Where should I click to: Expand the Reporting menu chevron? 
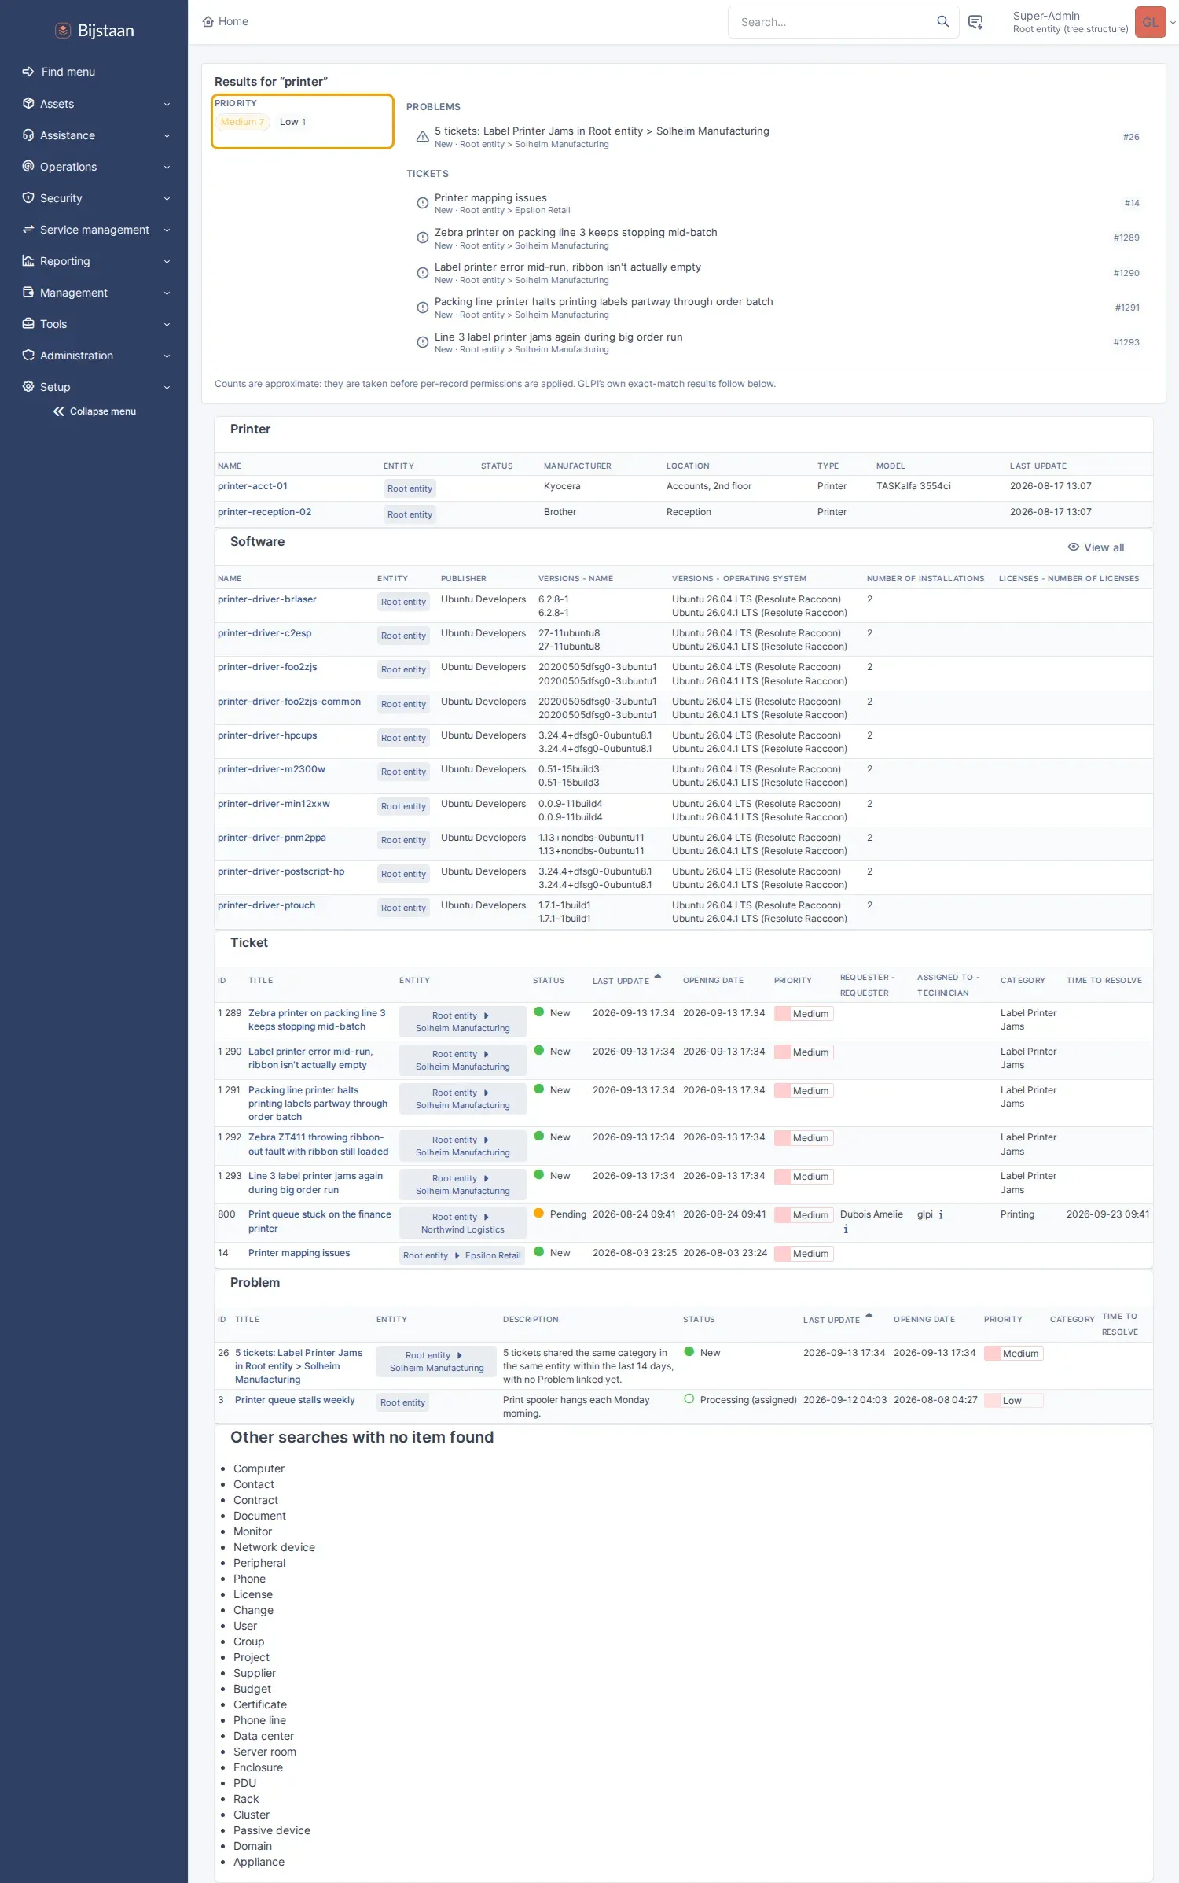167,261
